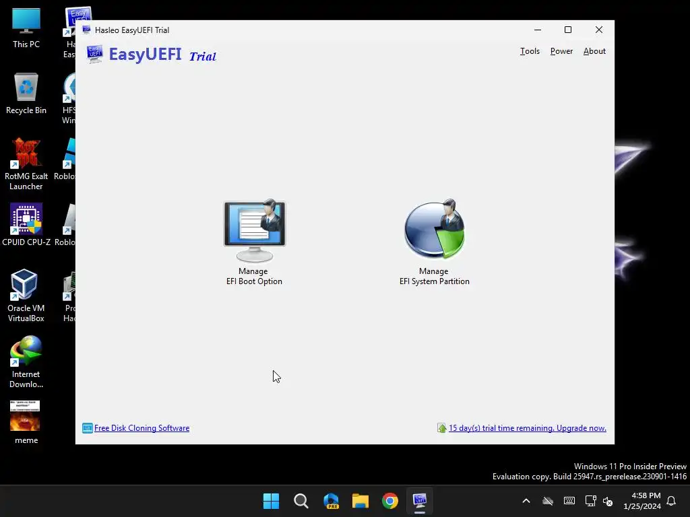Select This PC desktop icon
The height and width of the screenshot is (517, 690).
pyautogui.click(x=26, y=28)
